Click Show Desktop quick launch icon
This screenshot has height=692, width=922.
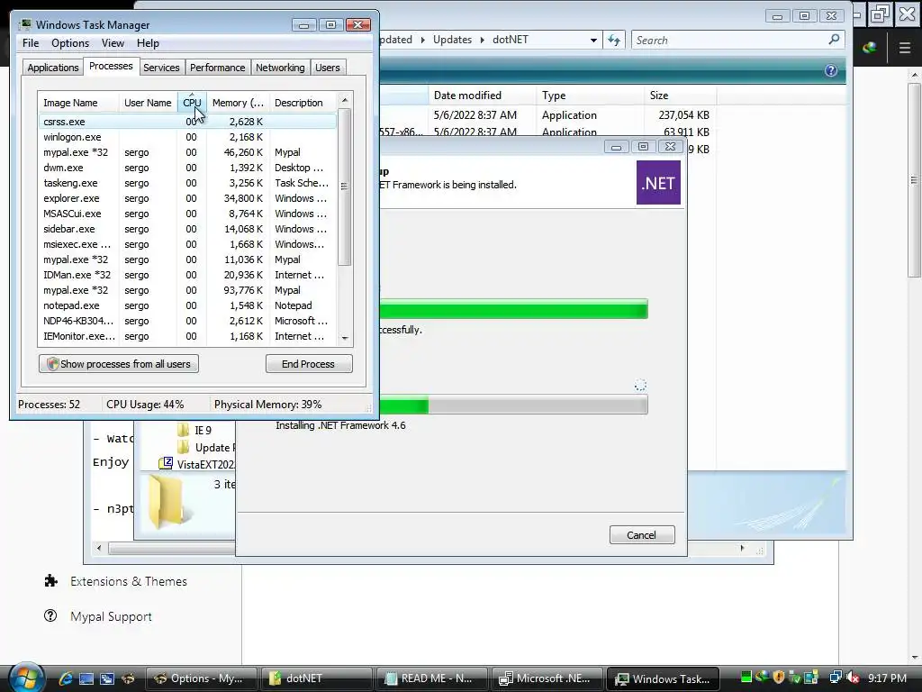click(86, 678)
